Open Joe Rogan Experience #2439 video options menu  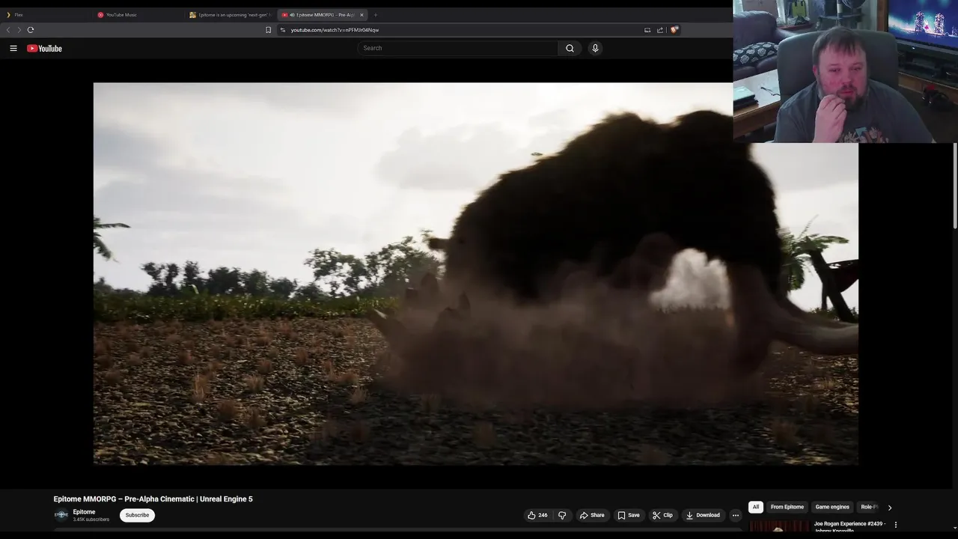pyautogui.click(x=896, y=525)
